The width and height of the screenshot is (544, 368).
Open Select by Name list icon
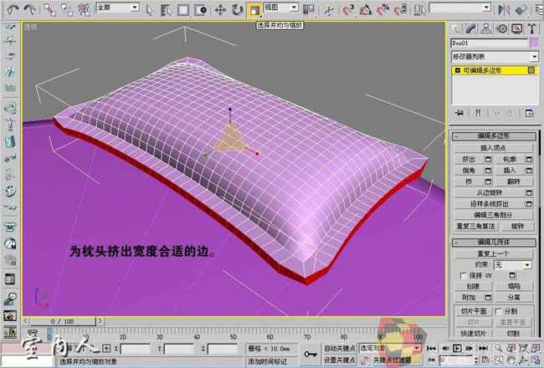click(x=167, y=10)
